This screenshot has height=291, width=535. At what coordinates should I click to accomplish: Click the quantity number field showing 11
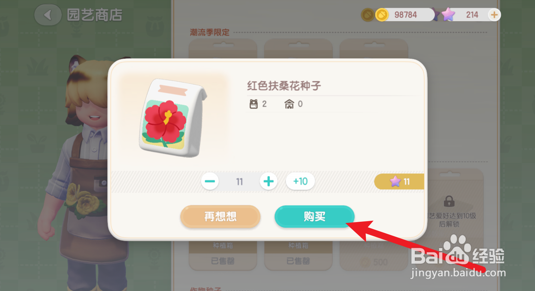coord(239,182)
